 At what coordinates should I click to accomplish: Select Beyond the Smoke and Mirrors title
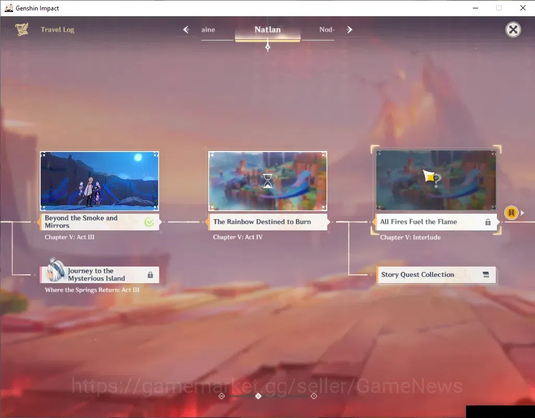[81, 222]
